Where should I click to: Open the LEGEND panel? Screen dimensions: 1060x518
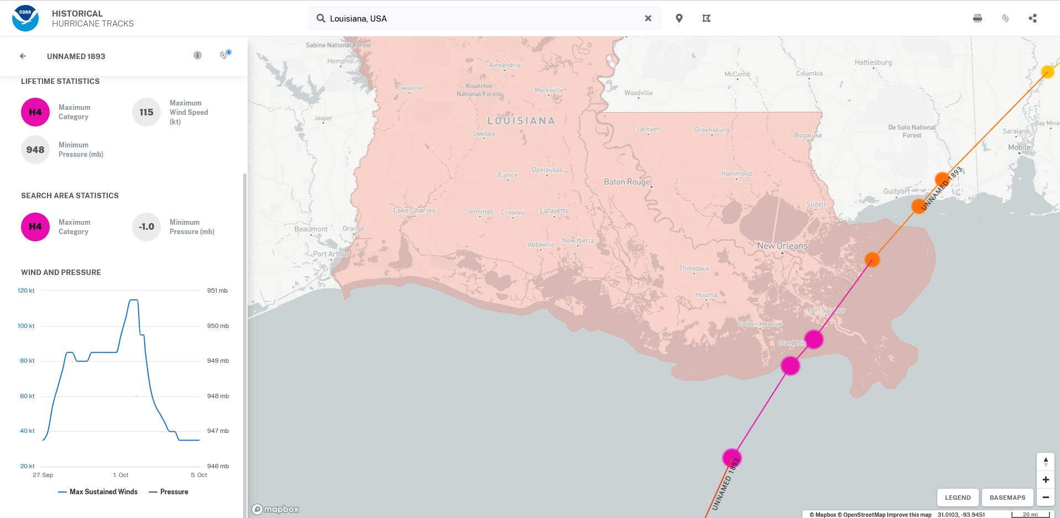point(957,497)
